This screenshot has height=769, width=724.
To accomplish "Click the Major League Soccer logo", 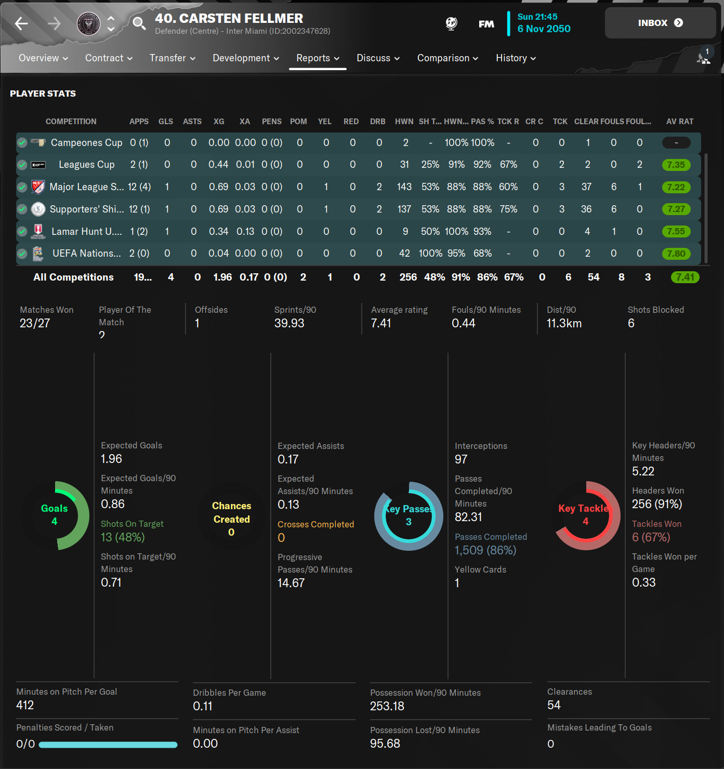I will [38, 187].
